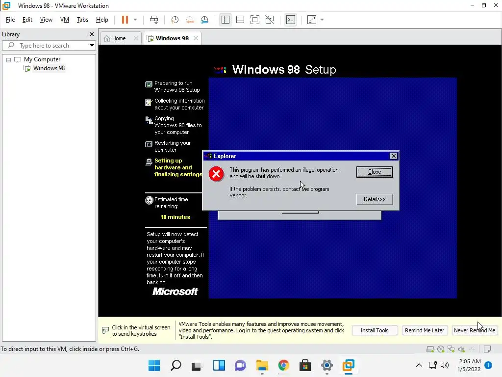Toggle the library sidebar view icon

(x=226, y=20)
